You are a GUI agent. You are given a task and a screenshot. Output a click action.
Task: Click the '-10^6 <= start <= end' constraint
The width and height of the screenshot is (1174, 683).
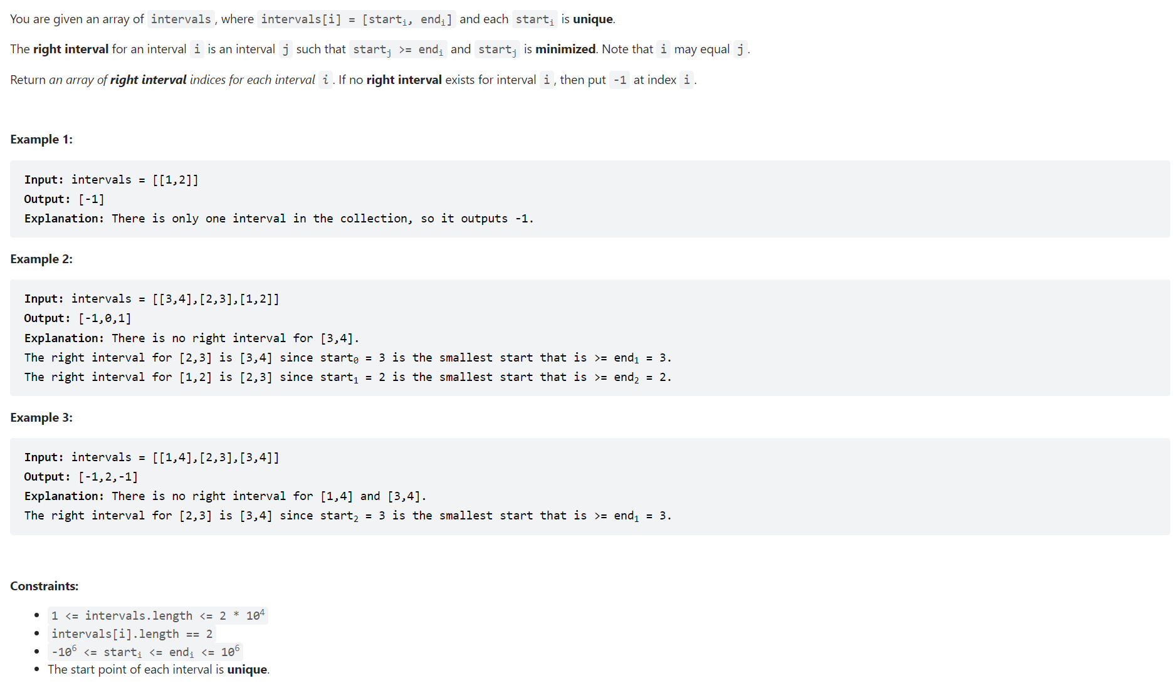145,652
